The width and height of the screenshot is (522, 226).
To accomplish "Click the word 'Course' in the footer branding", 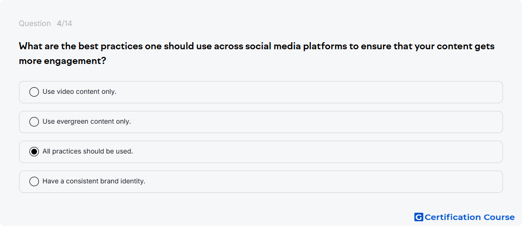I will point(499,217).
